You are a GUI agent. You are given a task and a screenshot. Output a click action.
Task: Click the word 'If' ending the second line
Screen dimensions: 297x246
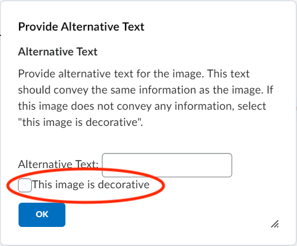(270, 90)
